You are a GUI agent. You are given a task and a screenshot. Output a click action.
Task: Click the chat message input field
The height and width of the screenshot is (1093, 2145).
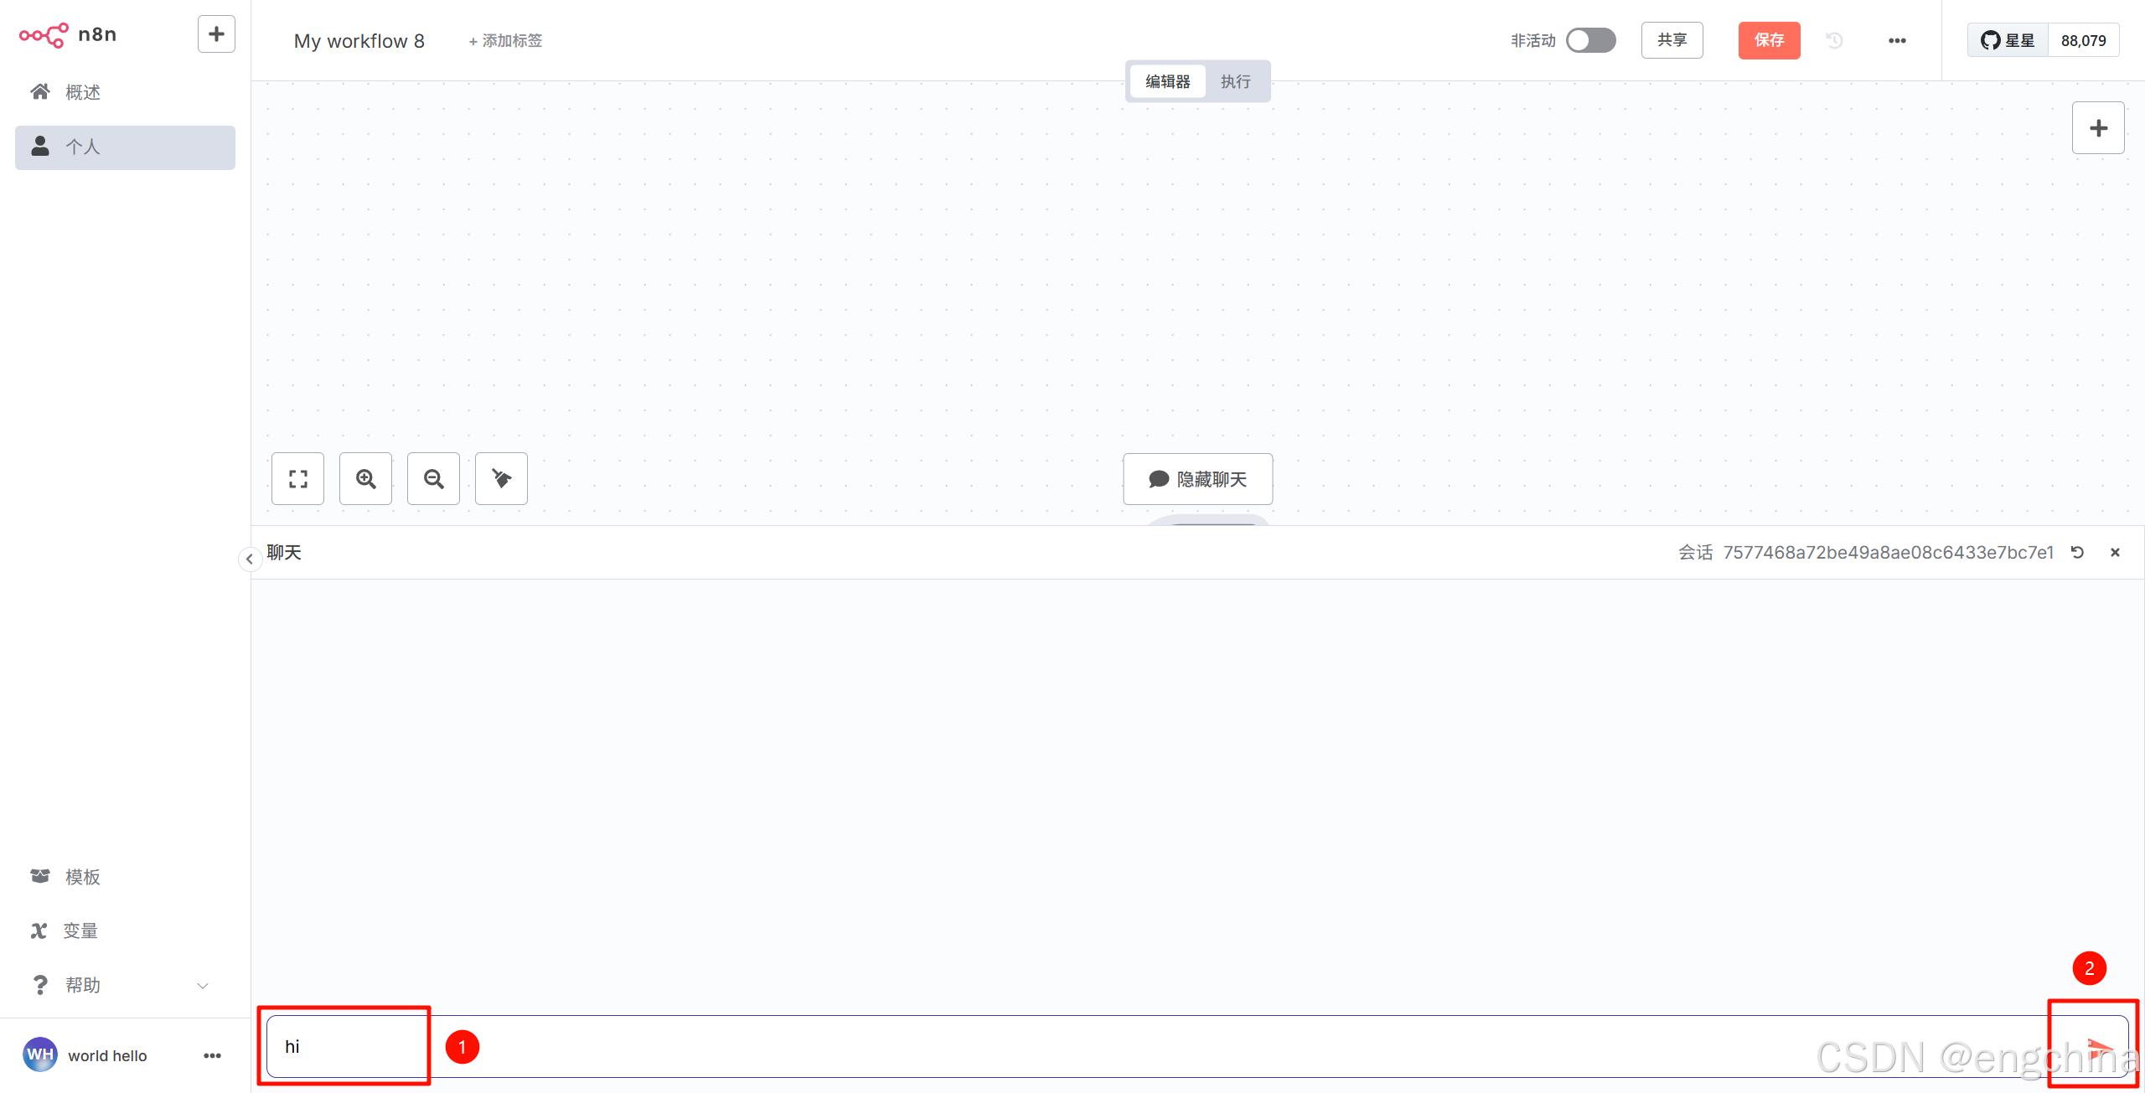coord(1089,1047)
